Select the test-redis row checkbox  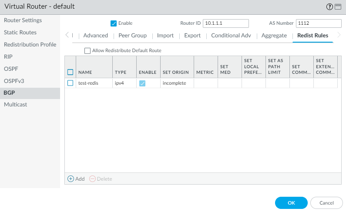(70, 83)
